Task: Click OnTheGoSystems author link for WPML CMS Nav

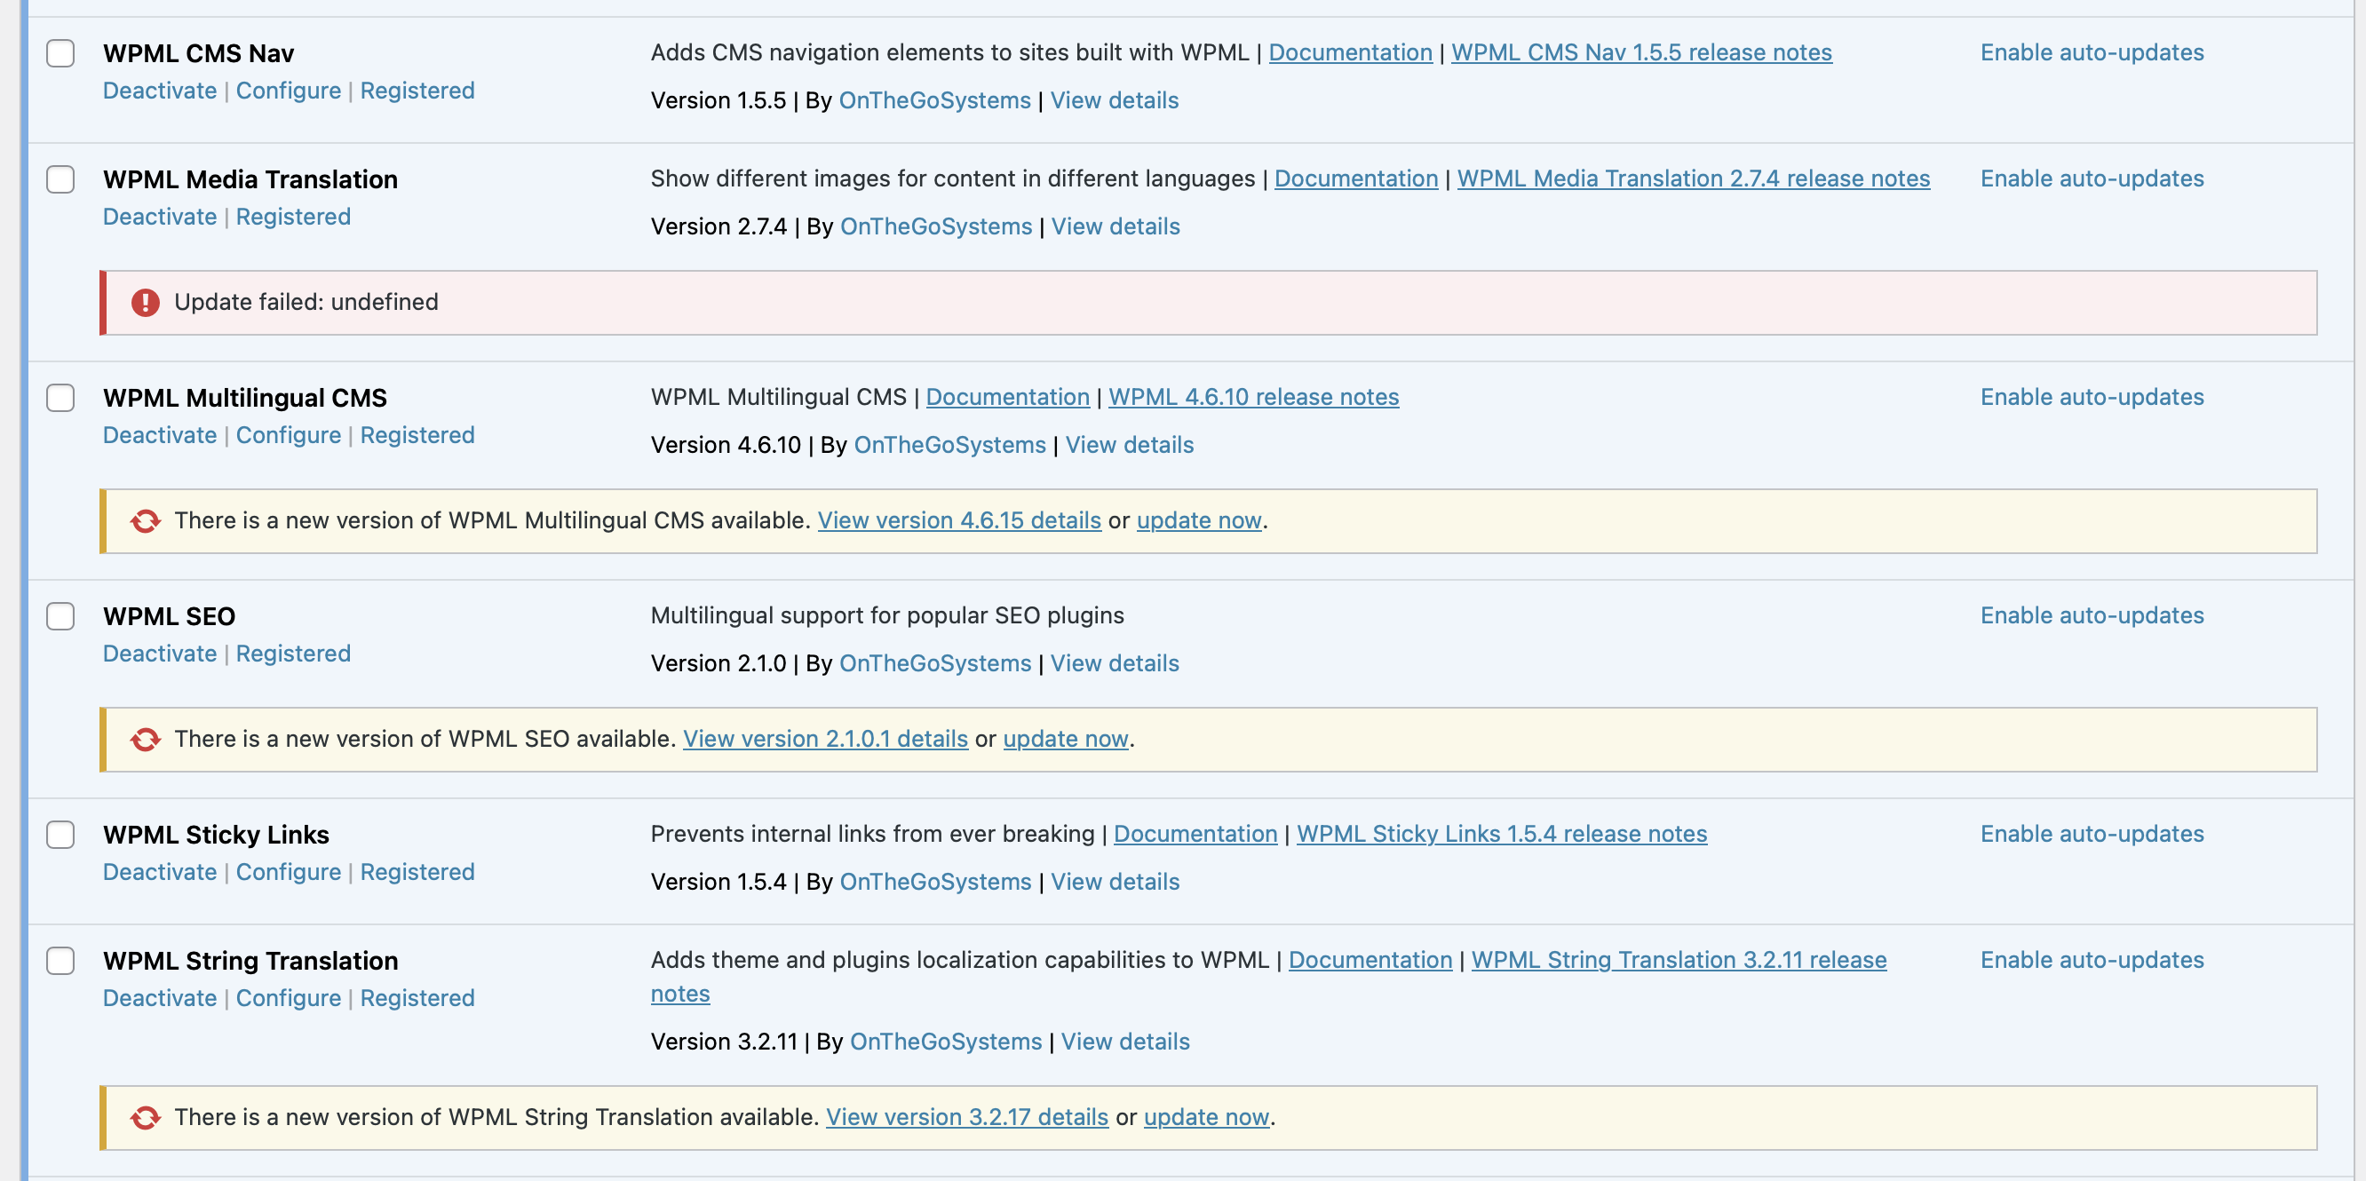Action: click(935, 100)
